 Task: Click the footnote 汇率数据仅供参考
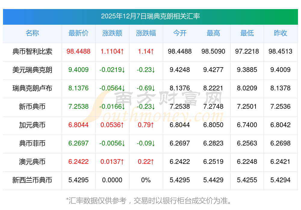click(98, 201)
